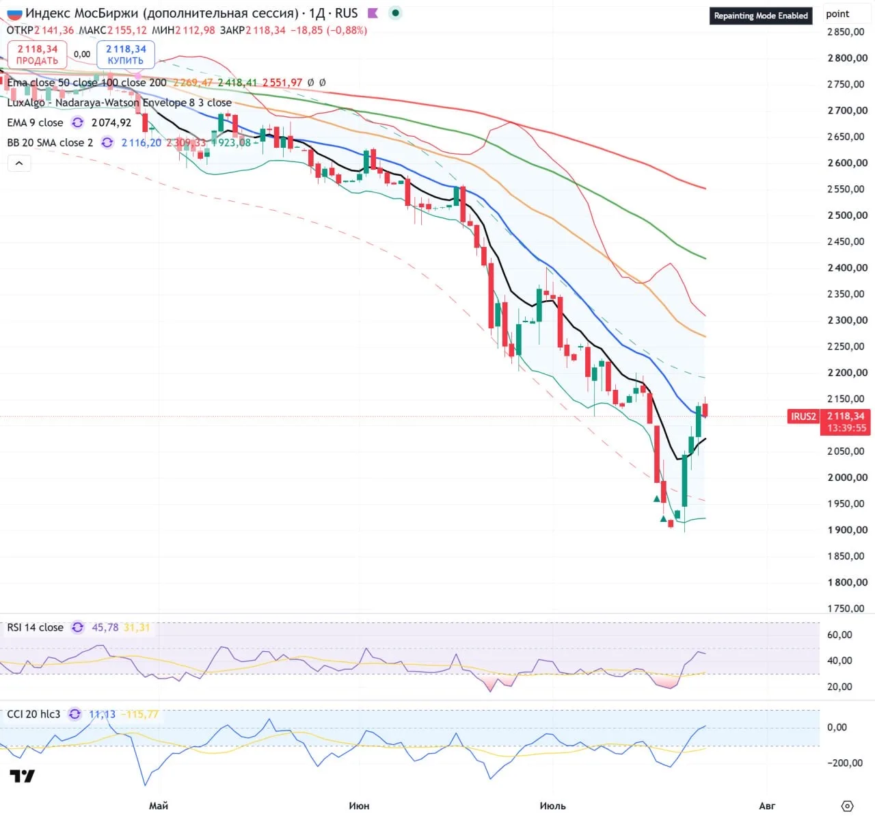Click the IRUS2 price label on the scale

pos(803,416)
